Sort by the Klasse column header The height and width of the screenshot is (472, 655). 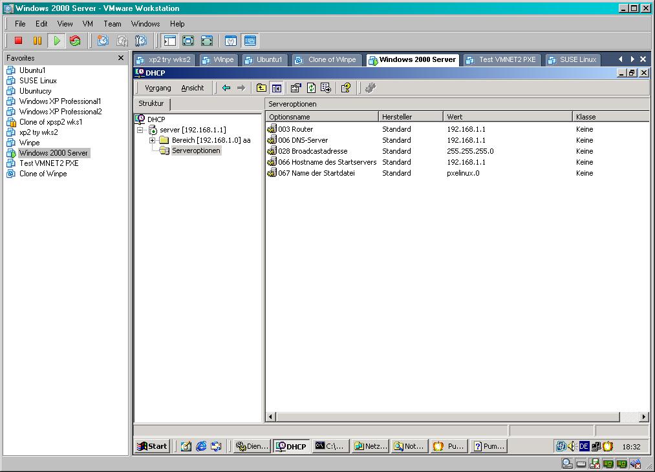[x=611, y=117]
